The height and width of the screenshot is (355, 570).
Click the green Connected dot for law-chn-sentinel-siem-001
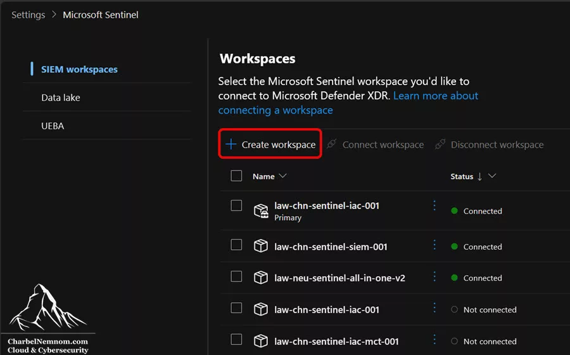(454, 246)
